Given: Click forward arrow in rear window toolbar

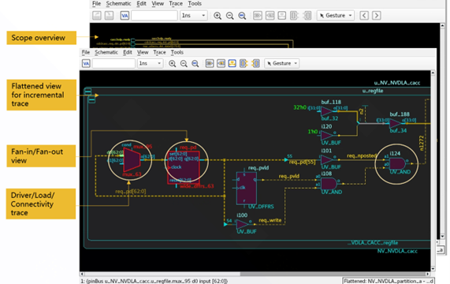Looking at the screenshot, I should [376, 15].
